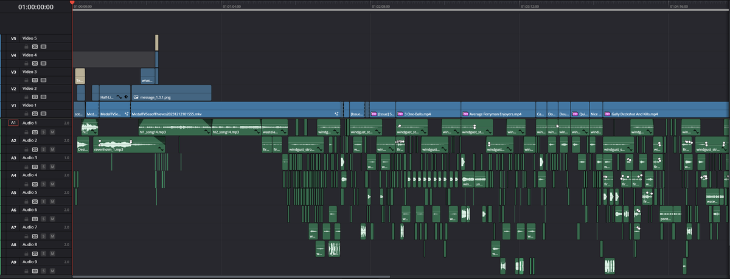Image resolution: width=730 pixels, height=279 pixels.
Task: Disable the Video 2 track
Action: coord(44,97)
